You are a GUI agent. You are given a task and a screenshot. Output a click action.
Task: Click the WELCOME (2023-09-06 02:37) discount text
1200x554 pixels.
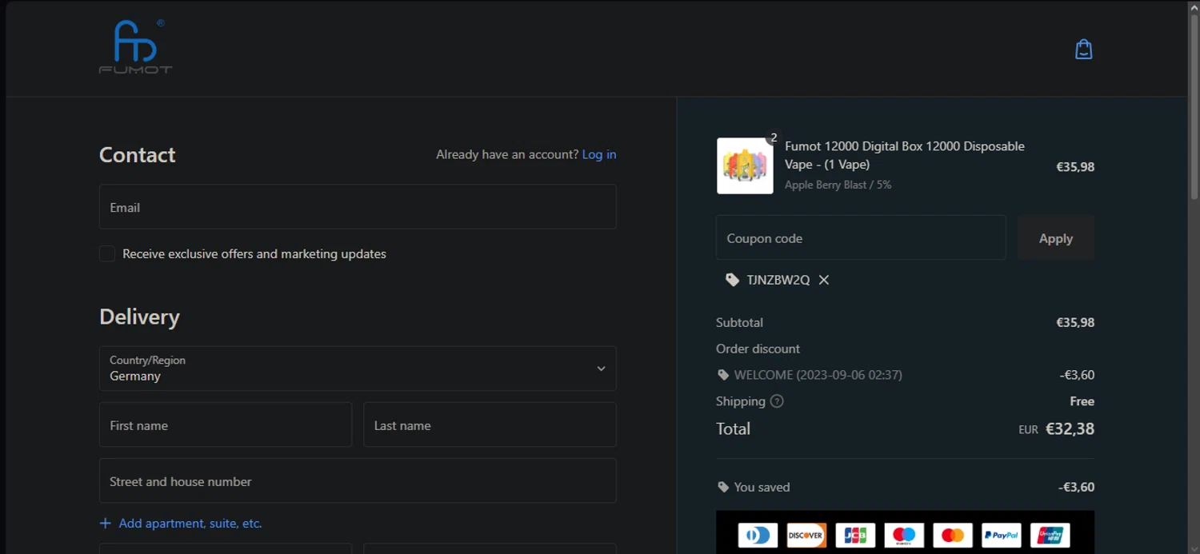coord(818,375)
